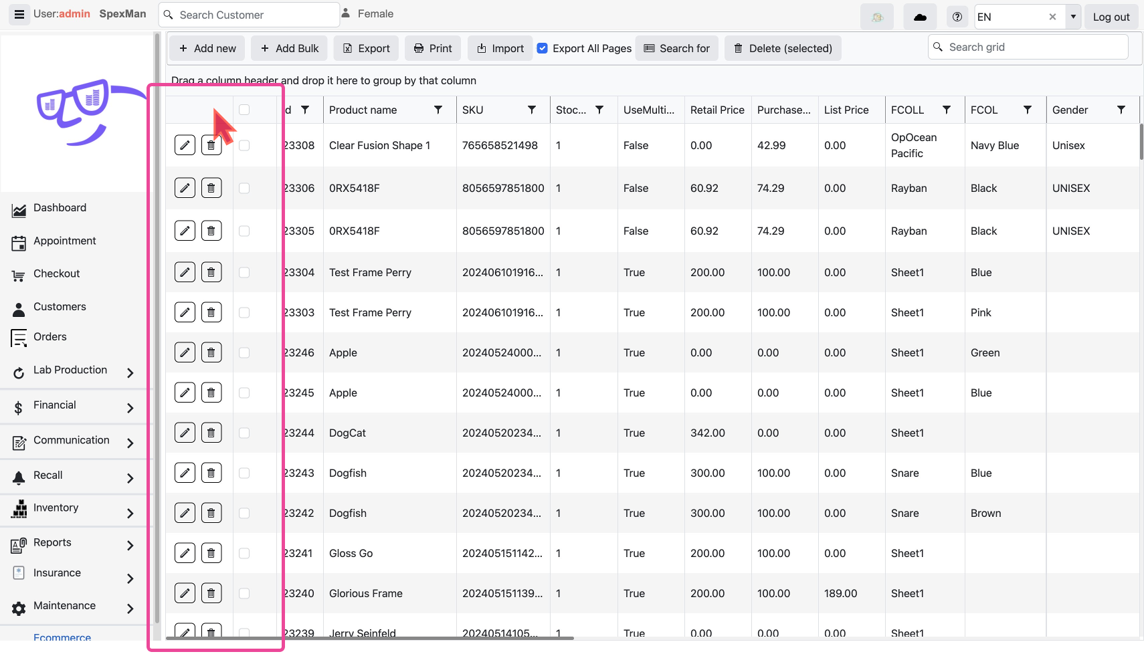1144x656 pixels.
Task: Expand the Lab Production submenu
Action: point(130,372)
